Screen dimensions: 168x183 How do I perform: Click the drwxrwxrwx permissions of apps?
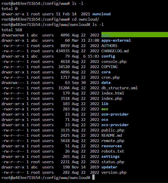pyautogui.click(x=13, y=35)
